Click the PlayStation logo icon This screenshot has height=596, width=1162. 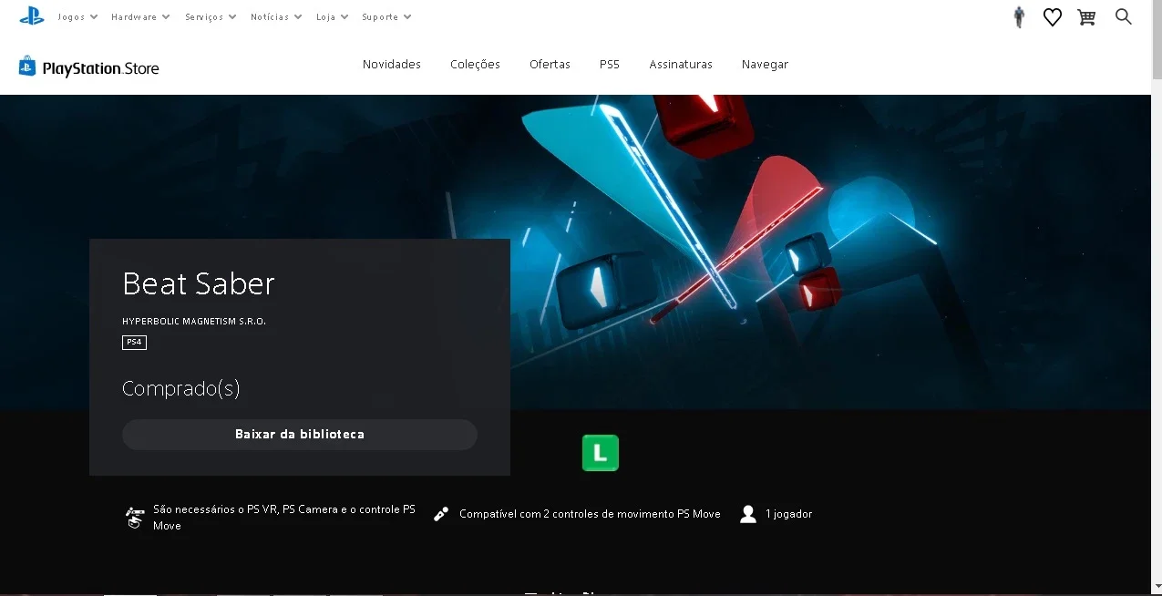pyautogui.click(x=32, y=16)
